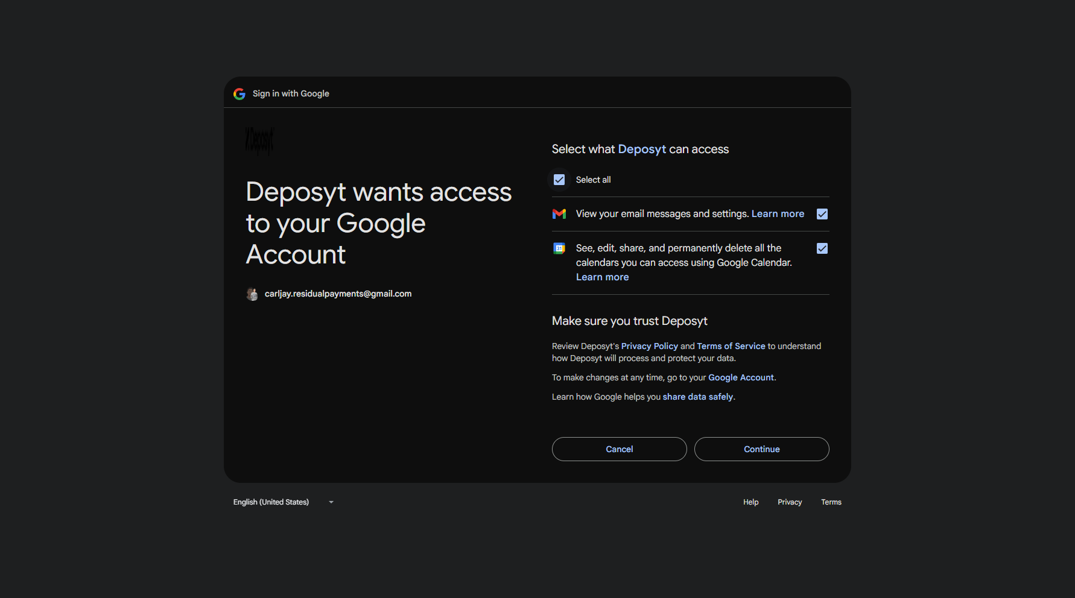Screen dimensions: 1075x598
Task: Cancel the Deposyt access request
Action: point(620,449)
